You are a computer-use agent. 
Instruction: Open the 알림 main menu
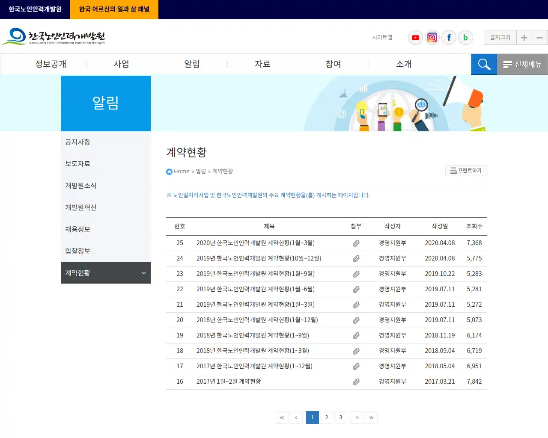[192, 64]
